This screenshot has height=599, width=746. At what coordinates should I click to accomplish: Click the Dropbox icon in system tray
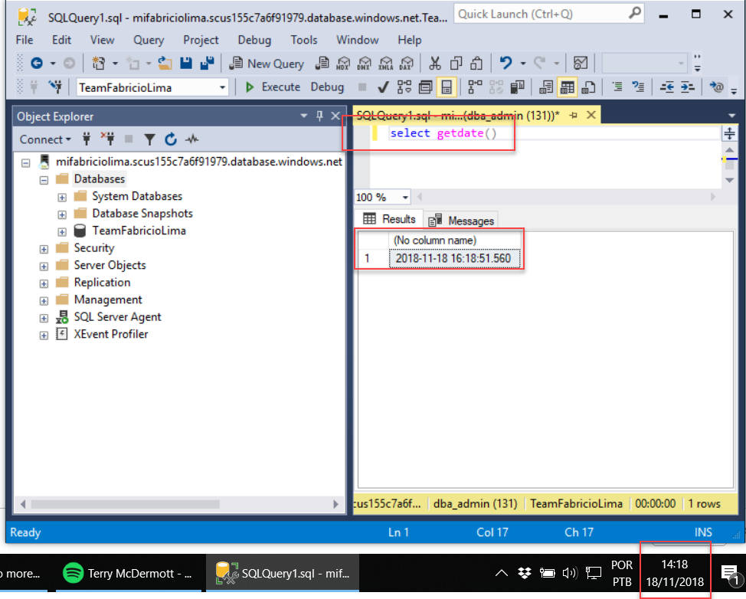pos(525,572)
